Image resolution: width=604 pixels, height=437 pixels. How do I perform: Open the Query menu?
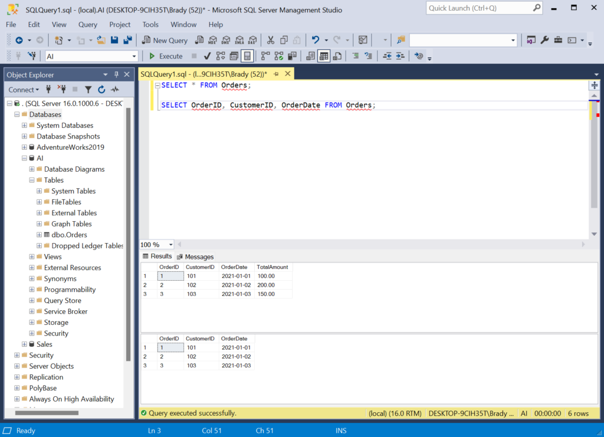88,25
